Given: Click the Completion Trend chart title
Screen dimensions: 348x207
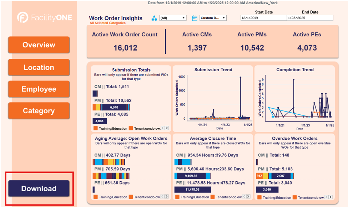Looking at the screenshot, I should 295,69.
